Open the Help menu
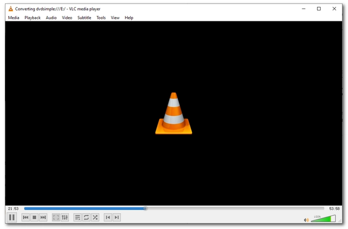Image resolution: width=348 pixels, height=229 pixels. (x=129, y=17)
